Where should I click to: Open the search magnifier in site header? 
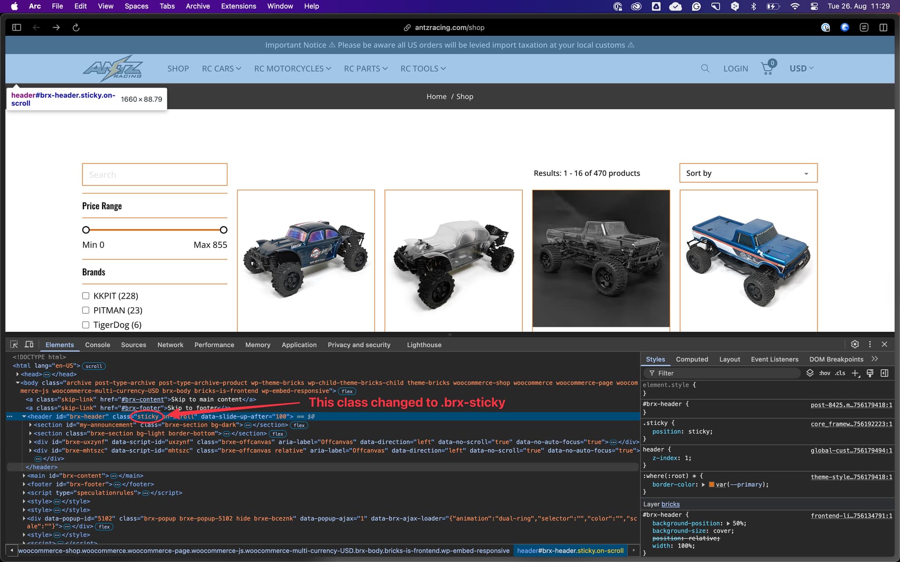705,68
